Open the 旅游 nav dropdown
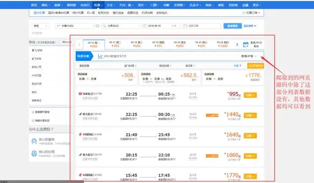The width and height of the screenshot is (314, 183). point(58,5)
